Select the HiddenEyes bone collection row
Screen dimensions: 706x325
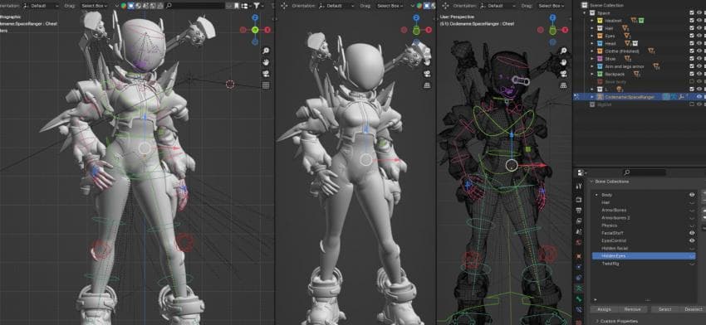(x=644, y=256)
